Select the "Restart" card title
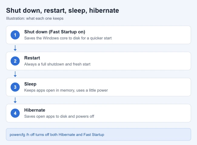 (x=32, y=58)
